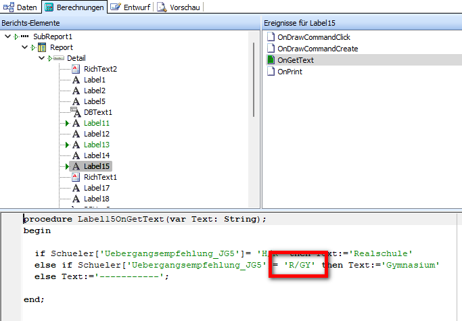
Task: Select Label12 in the tree
Action: (x=97, y=134)
